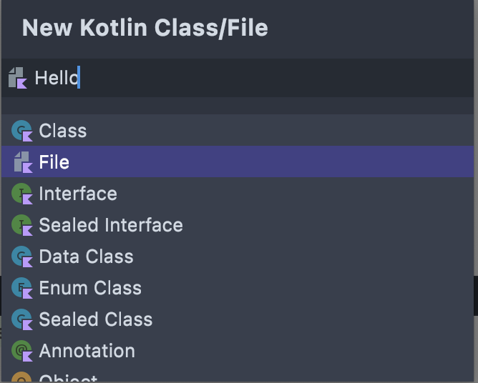Image resolution: width=478 pixels, height=383 pixels.
Task: Click the Annotation type icon
Action: point(22,351)
